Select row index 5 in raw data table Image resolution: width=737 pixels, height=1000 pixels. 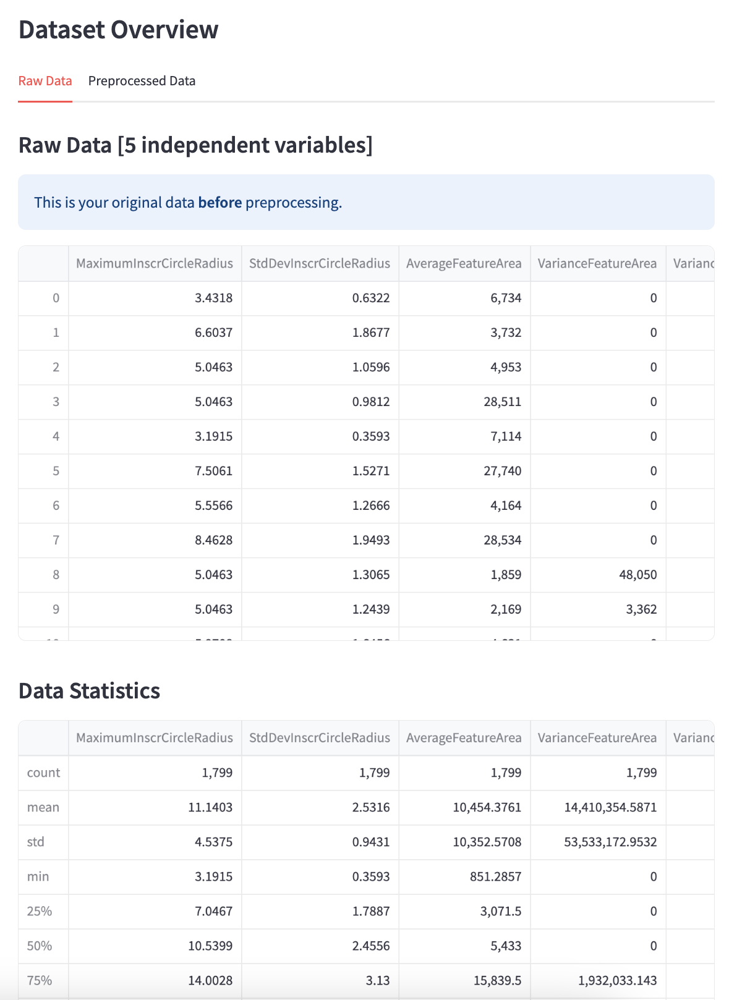[43, 472]
